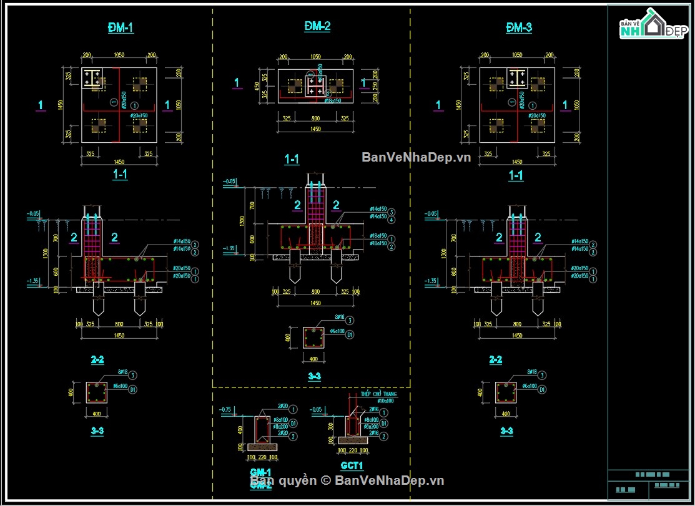Image resolution: width=695 pixels, height=506 pixels.
Task: Click the GM-1 section label
Action: (260, 473)
